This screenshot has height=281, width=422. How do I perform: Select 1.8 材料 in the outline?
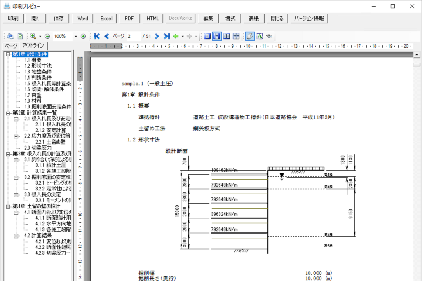pos(33,101)
